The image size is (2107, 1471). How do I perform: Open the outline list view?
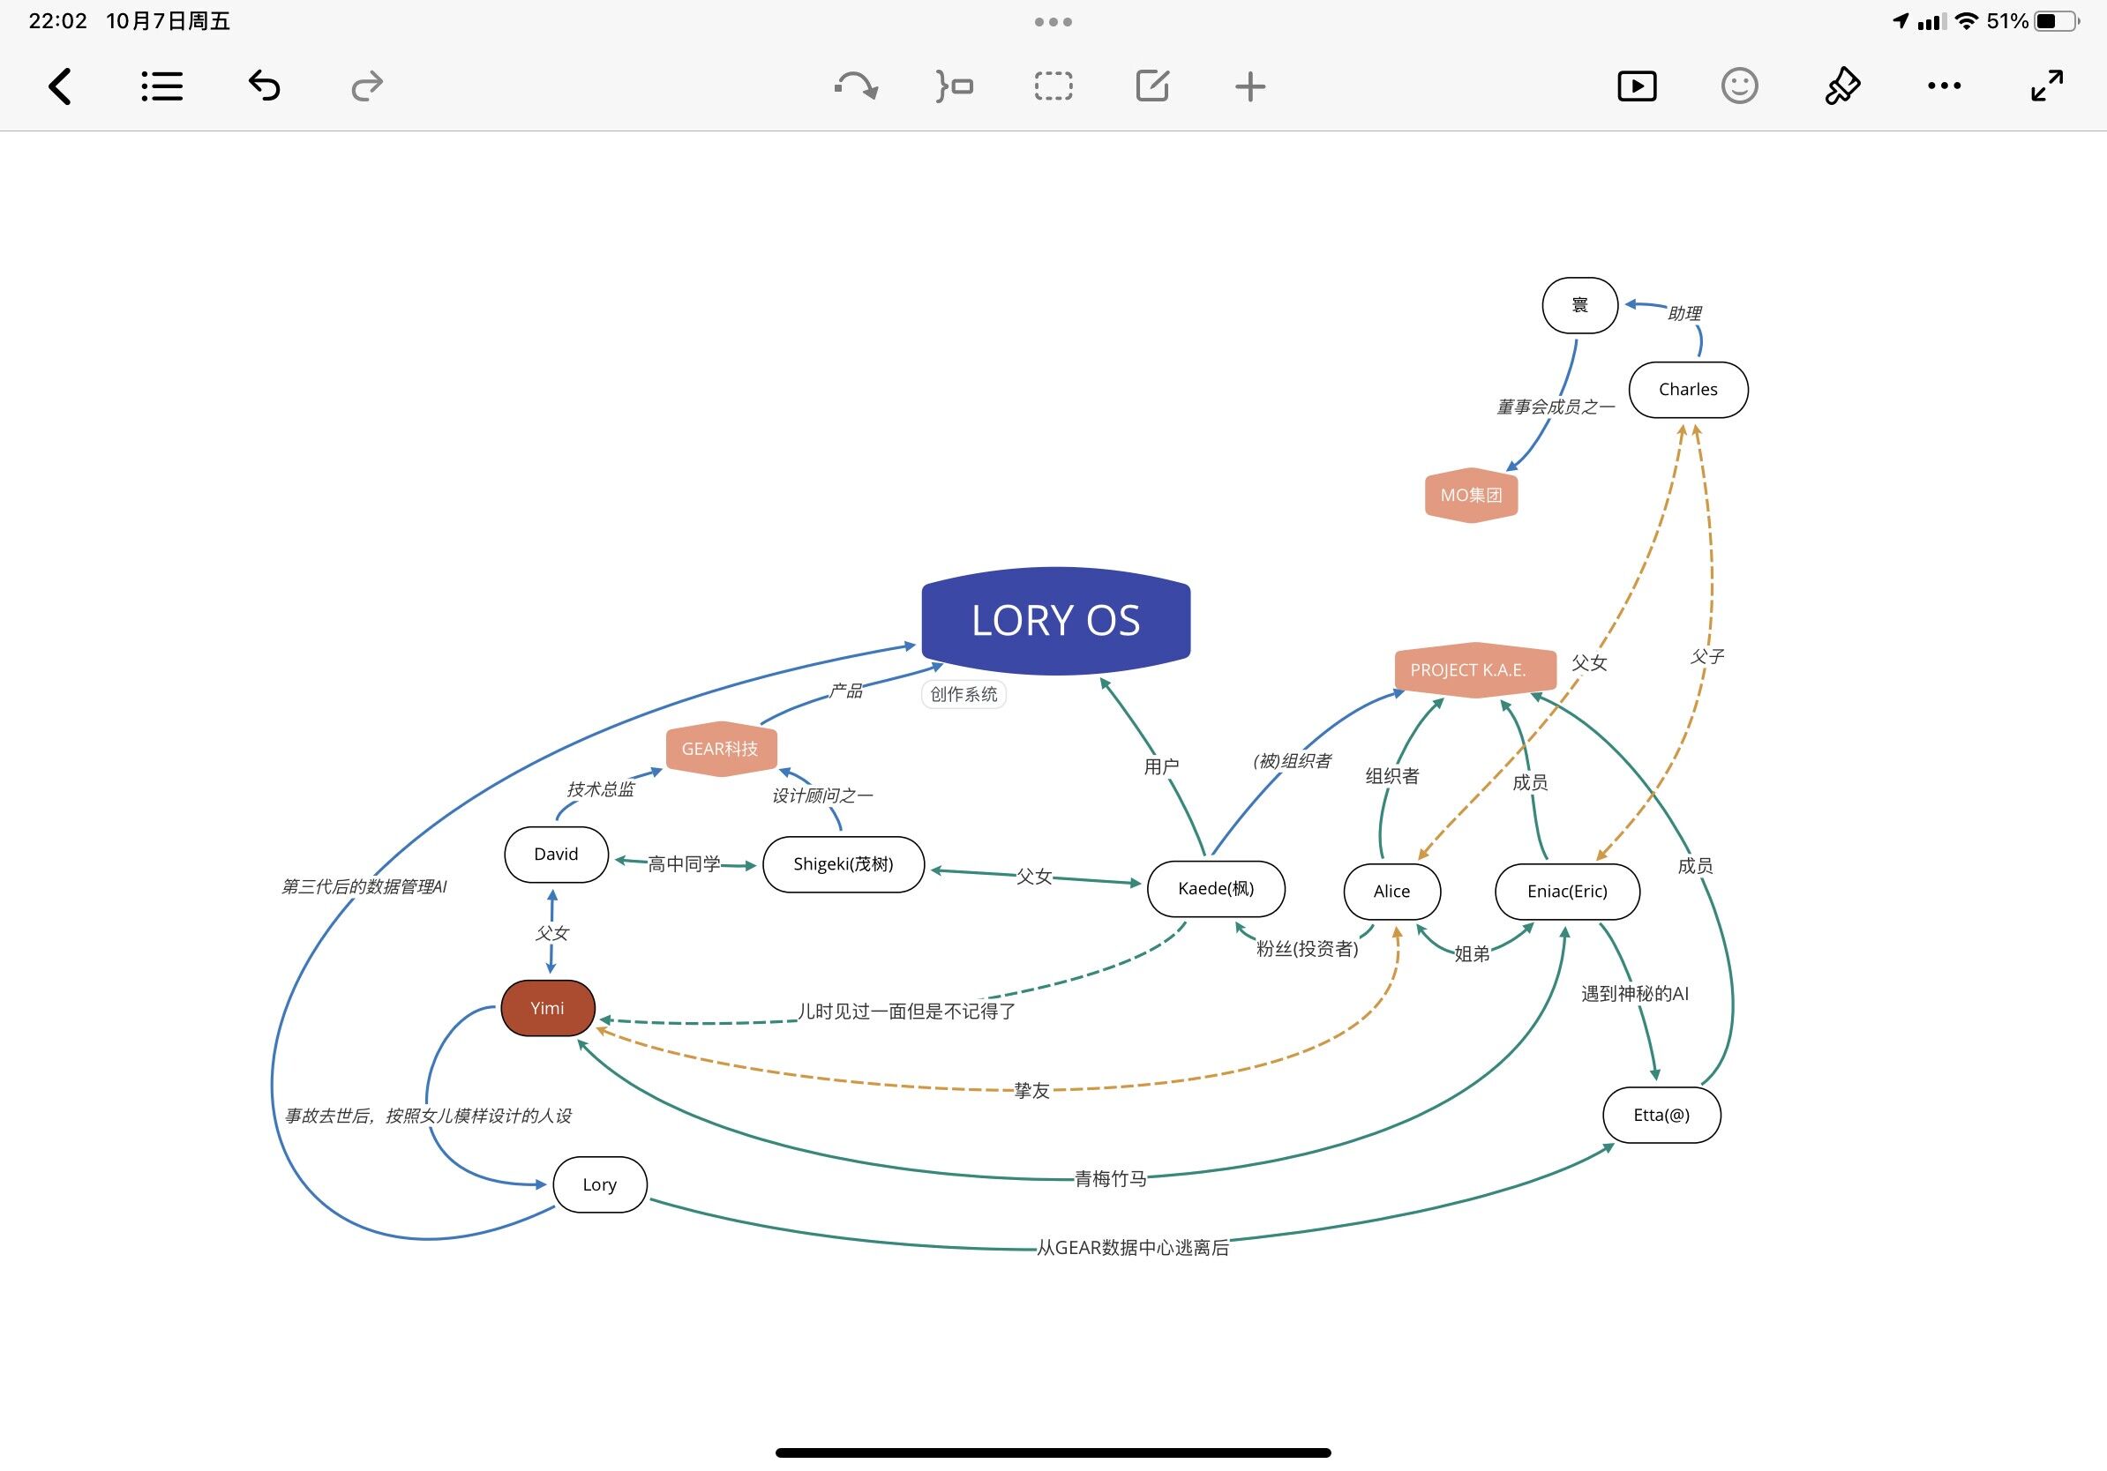click(x=162, y=87)
